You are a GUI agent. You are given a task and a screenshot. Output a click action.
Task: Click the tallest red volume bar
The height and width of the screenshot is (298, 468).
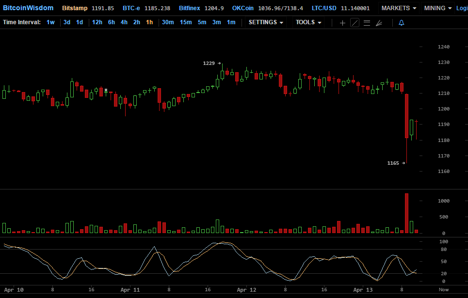[x=406, y=214]
